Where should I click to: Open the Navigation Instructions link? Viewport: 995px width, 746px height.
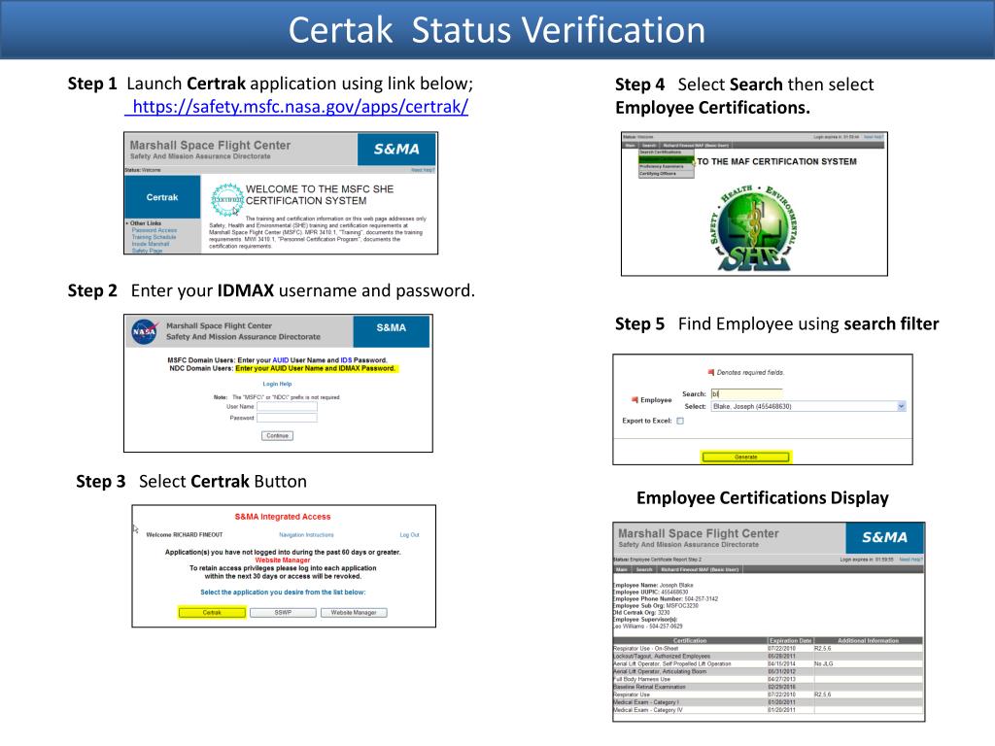tap(306, 535)
